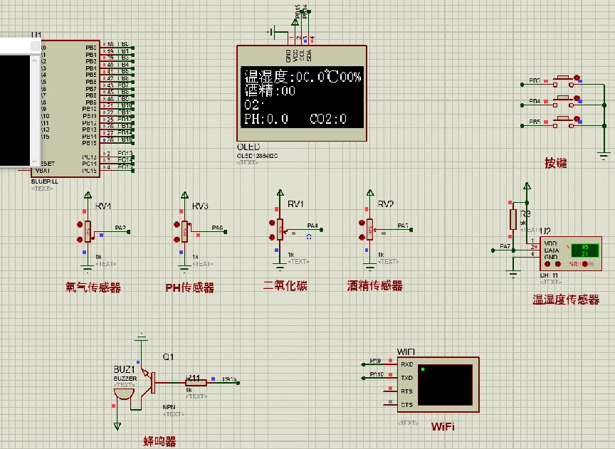
Task: Click the red WiFi label text
Action: point(442,427)
